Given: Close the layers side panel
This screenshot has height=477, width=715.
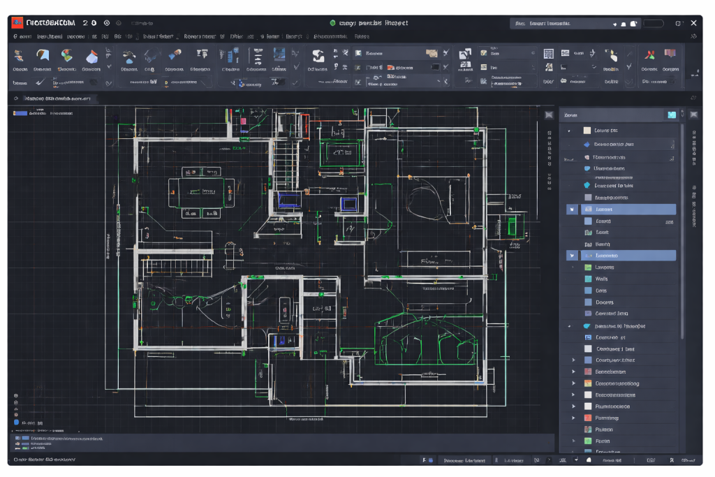Looking at the screenshot, I should pyautogui.click(x=693, y=115).
